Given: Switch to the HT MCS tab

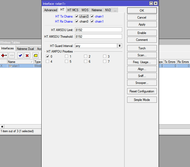Looking at the screenshot, I should (73, 10).
